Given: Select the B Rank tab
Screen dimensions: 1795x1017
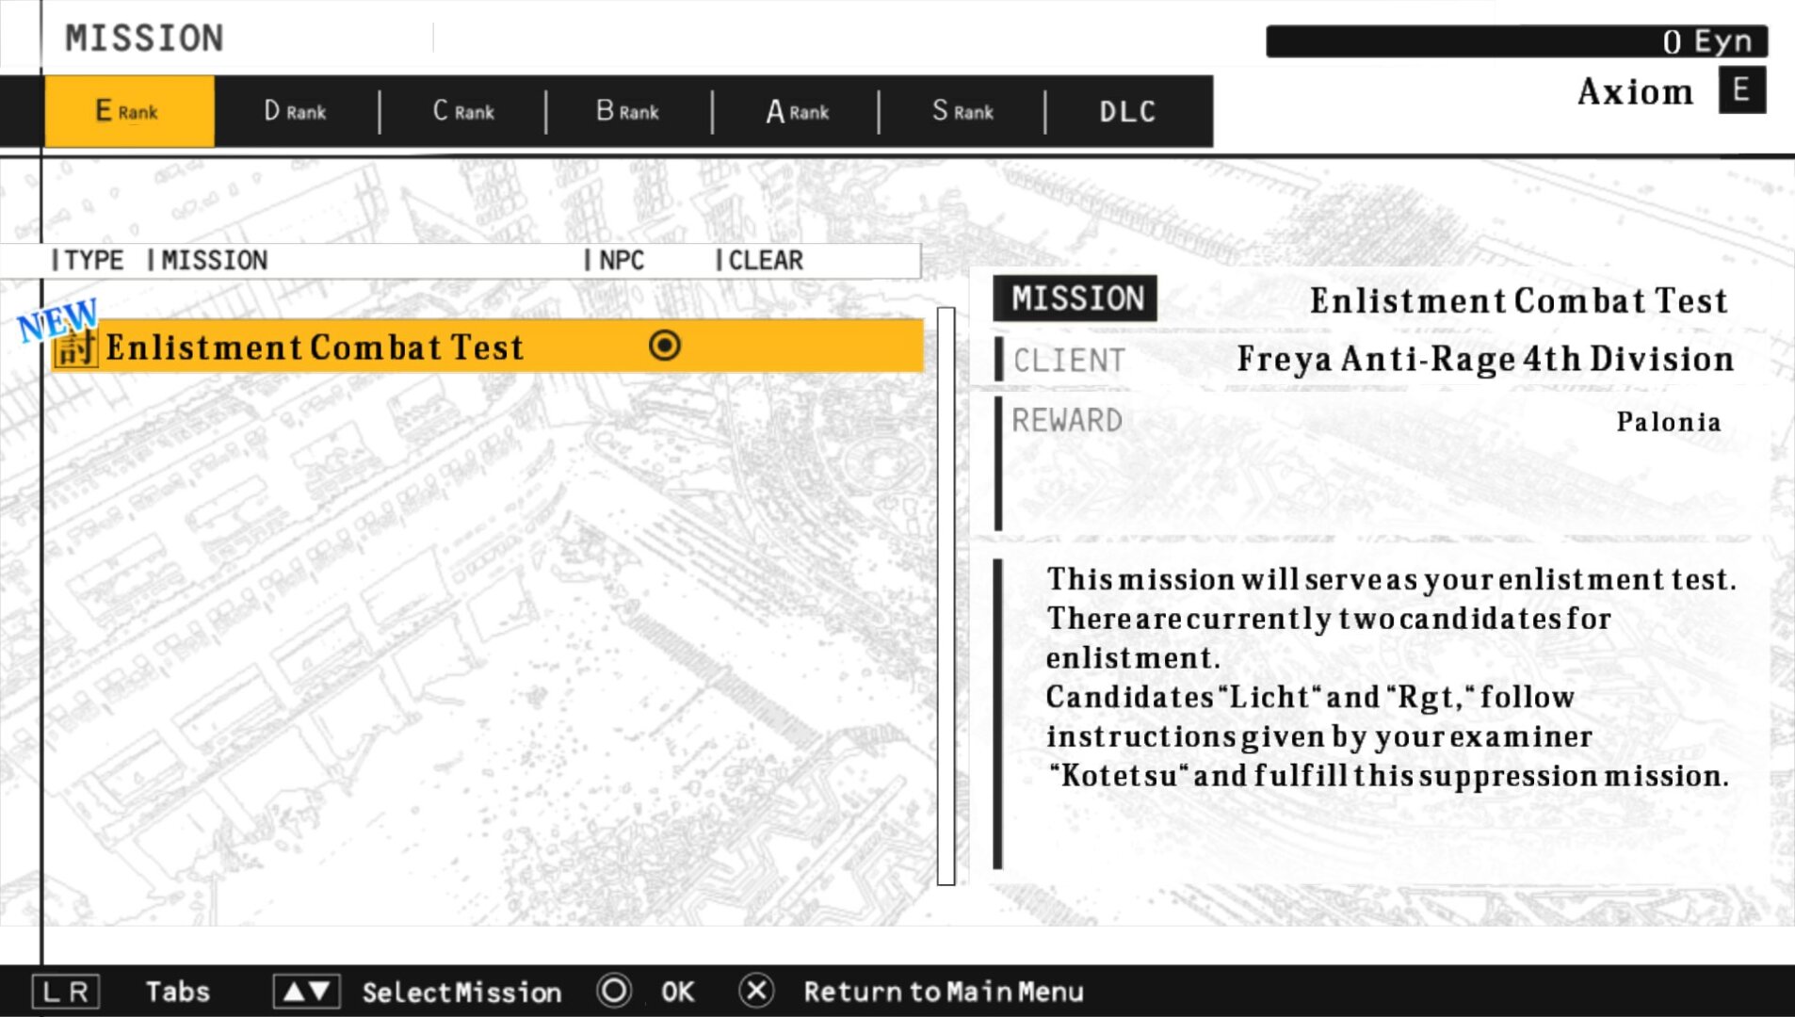Looking at the screenshot, I should point(628,111).
